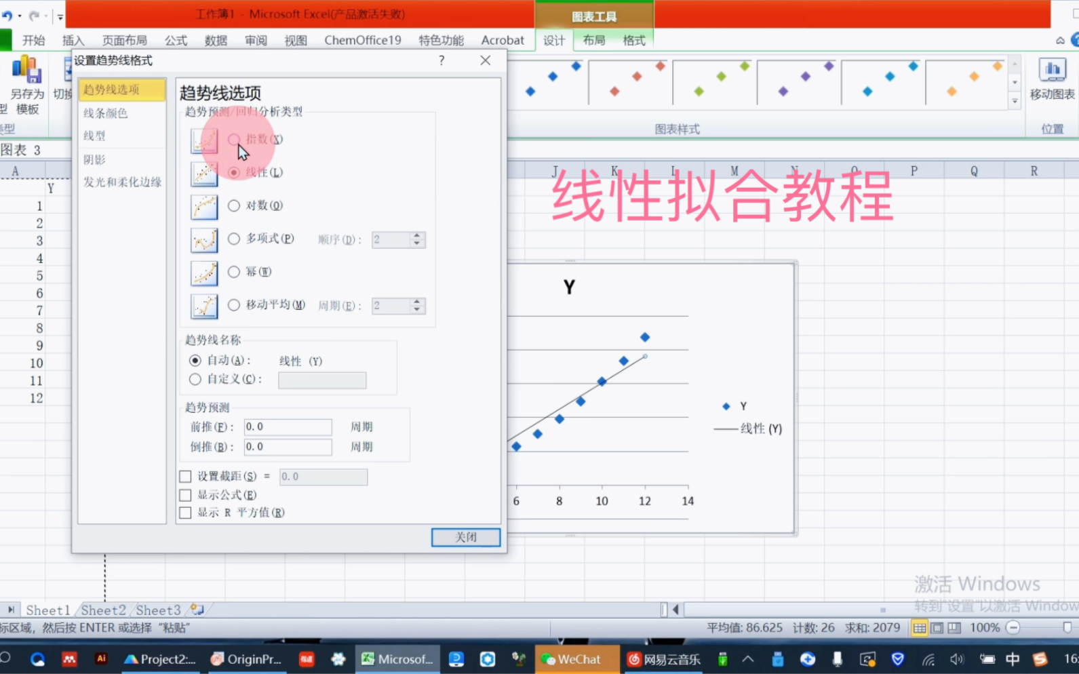Select the Moving Average radio button
This screenshot has width=1079, height=674.
tap(234, 305)
